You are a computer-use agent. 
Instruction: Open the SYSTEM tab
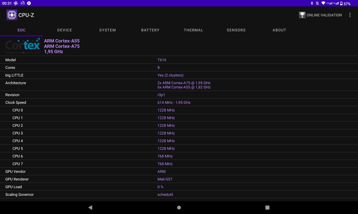click(107, 30)
